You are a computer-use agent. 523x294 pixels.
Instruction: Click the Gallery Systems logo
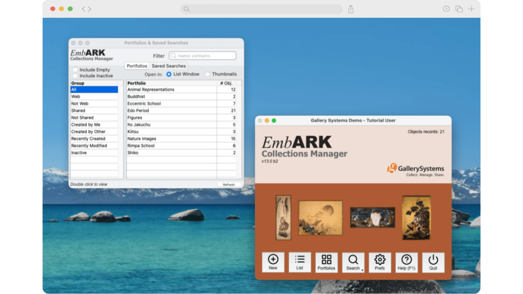416,169
